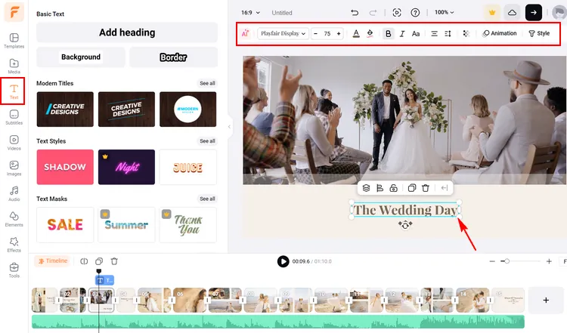Viewport: 567px width, 333px height.
Task: See all Text Styles
Action: point(208,141)
